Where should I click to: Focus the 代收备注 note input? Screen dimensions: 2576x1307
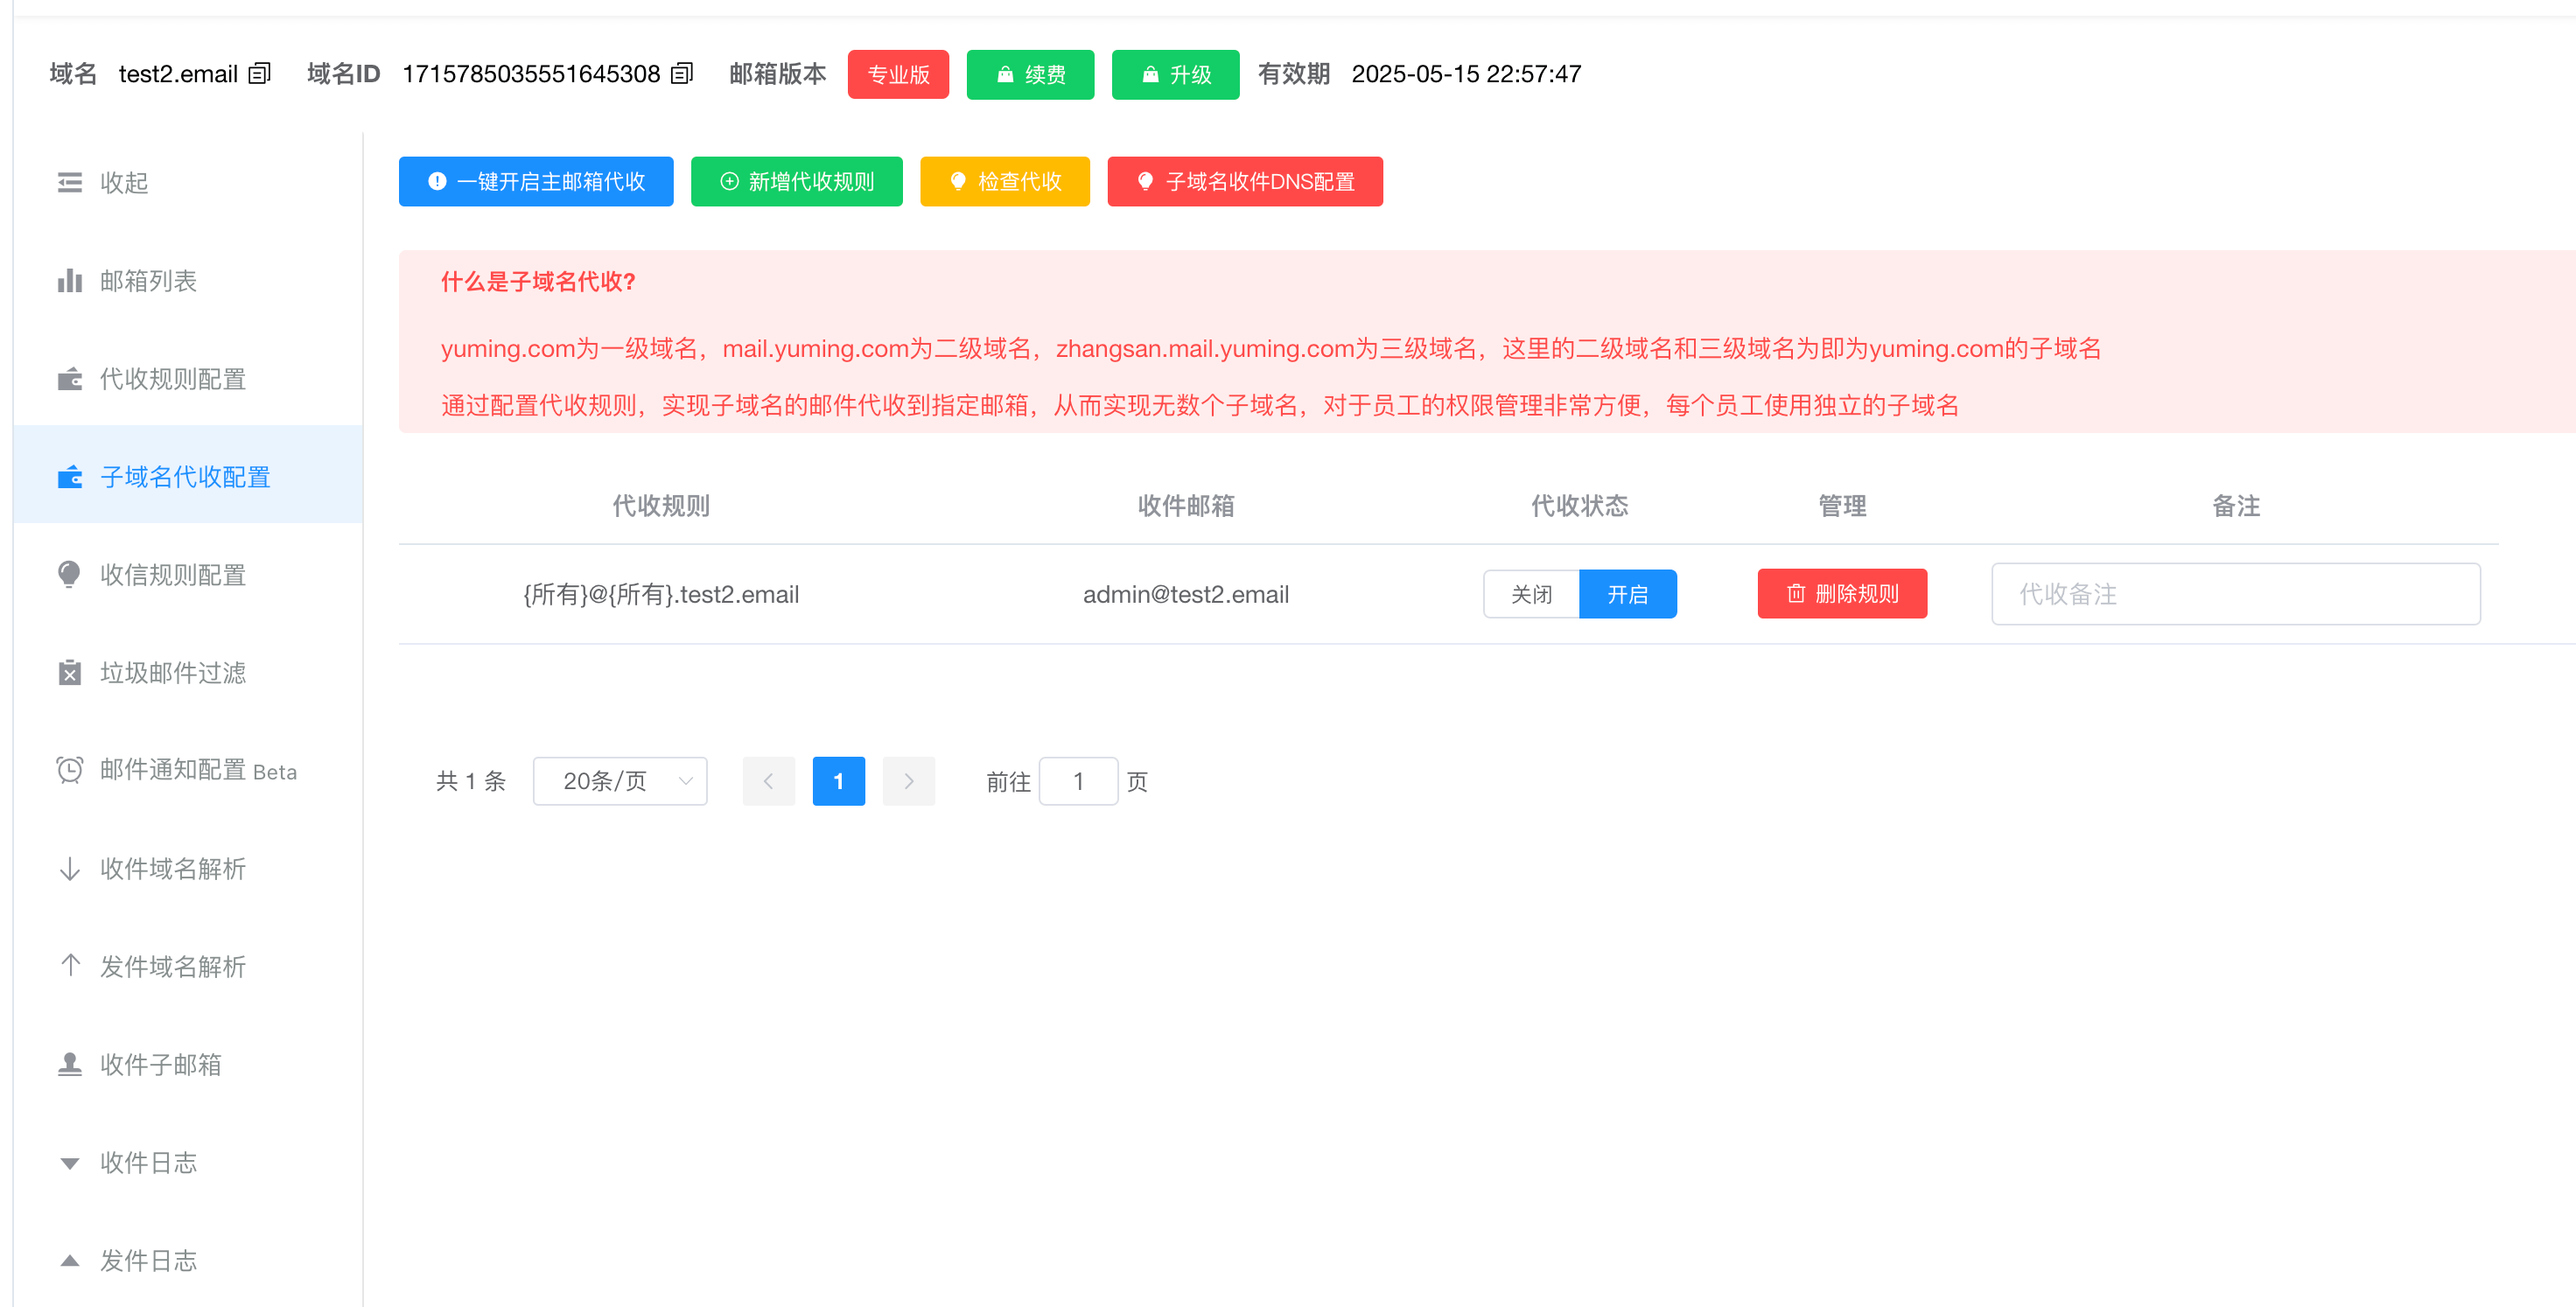point(2235,594)
